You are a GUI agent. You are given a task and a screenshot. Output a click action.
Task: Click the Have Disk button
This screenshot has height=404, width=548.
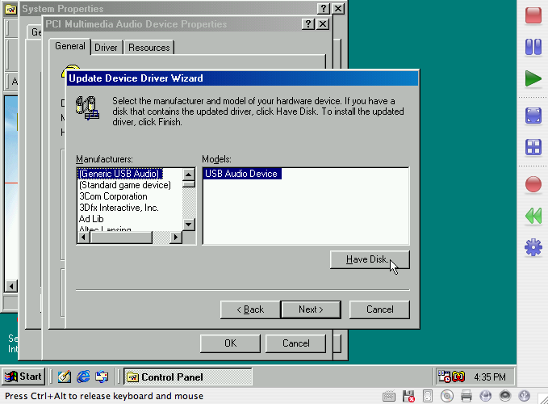(x=370, y=259)
